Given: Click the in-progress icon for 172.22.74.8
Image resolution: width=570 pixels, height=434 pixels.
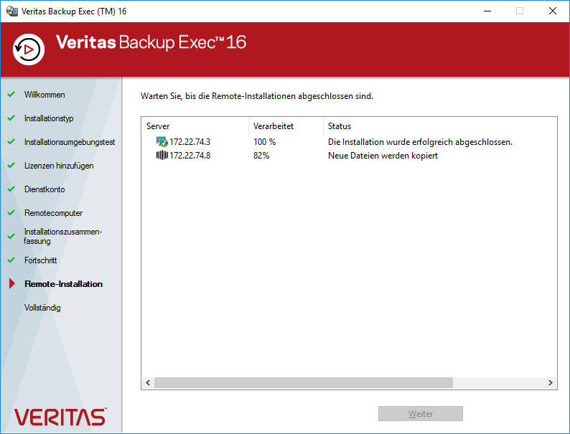Looking at the screenshot, I should click(x=162, y=156).
